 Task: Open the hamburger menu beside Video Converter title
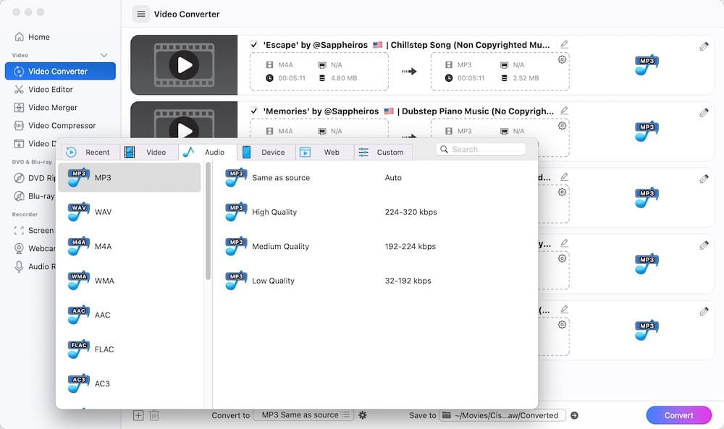tap(141, 14)
